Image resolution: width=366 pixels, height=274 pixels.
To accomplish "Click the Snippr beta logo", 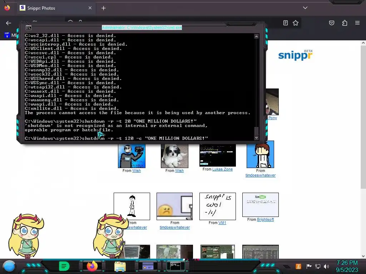I will point(295,55).
